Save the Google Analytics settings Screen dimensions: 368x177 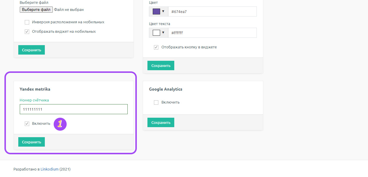pyautogui.click(x=161, y=122)
